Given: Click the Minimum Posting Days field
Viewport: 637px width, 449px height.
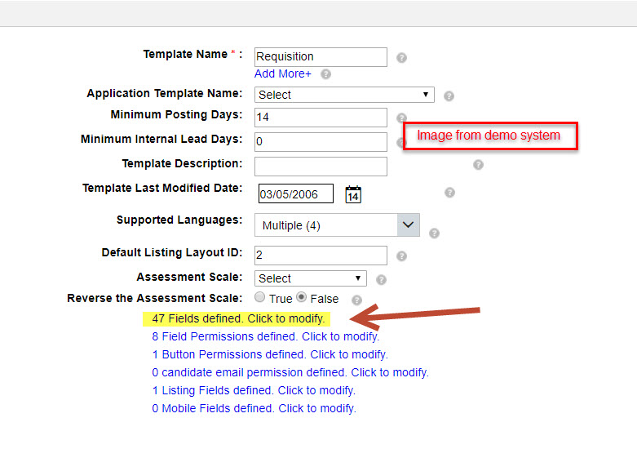Looking at the screenshot, I should coord(321,118).
